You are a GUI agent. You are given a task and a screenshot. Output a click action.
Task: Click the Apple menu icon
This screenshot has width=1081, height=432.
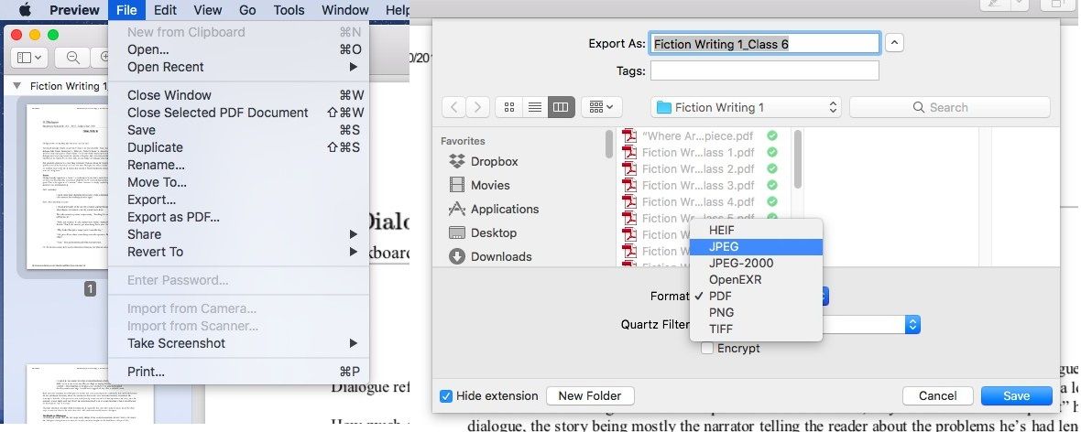click(x=23, y=10)
